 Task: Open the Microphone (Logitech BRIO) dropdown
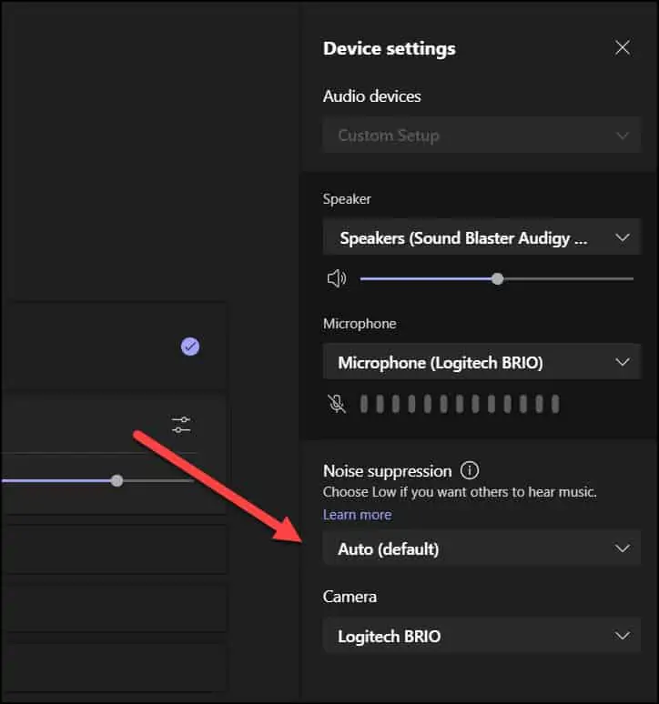pyautogui.click(x=482, y=363)
